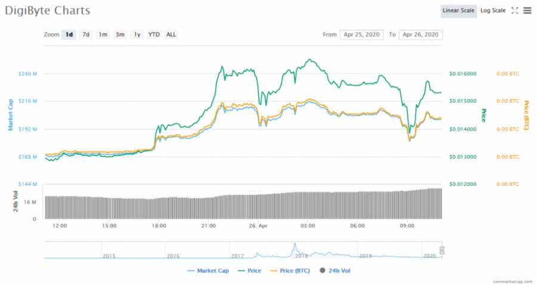The image size is (537, 285).
Task: Toggle Market Cap series in legend
Action: [x=208, y=271]
